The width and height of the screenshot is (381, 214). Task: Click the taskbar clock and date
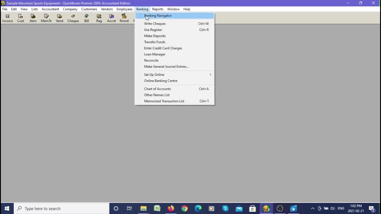point(356,208)
